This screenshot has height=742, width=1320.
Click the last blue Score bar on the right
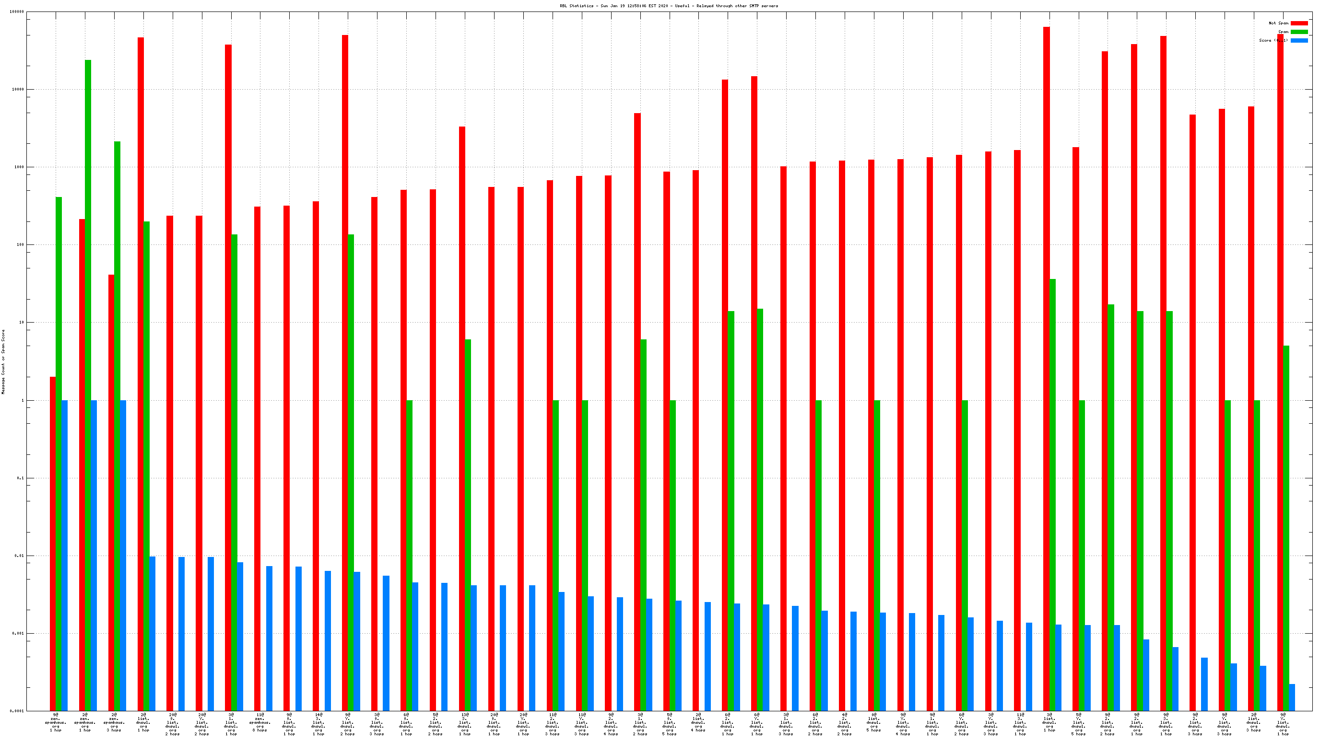point(1292,697)
